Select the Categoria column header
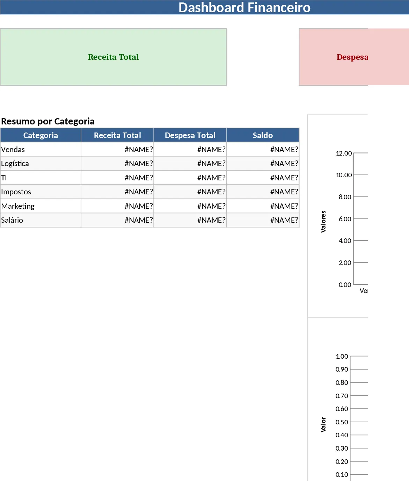The image size is (409, 481). click(41, 135)
